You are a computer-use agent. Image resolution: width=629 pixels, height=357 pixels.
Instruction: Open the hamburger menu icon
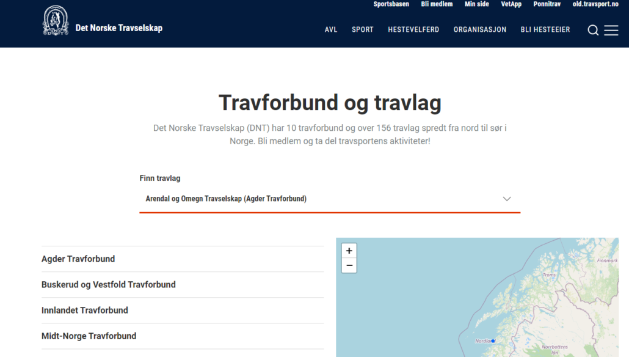coord(611,30)
